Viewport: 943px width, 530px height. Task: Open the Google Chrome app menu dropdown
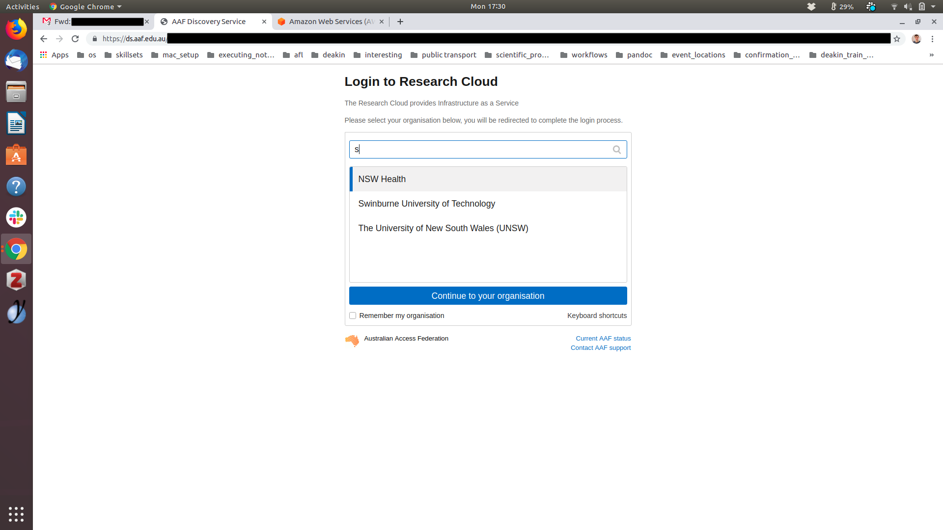tap(86, 6)
